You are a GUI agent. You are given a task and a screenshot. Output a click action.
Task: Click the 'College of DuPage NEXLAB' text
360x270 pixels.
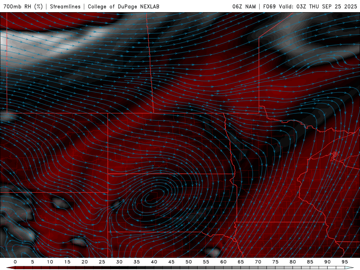click(x=123, y=6)
